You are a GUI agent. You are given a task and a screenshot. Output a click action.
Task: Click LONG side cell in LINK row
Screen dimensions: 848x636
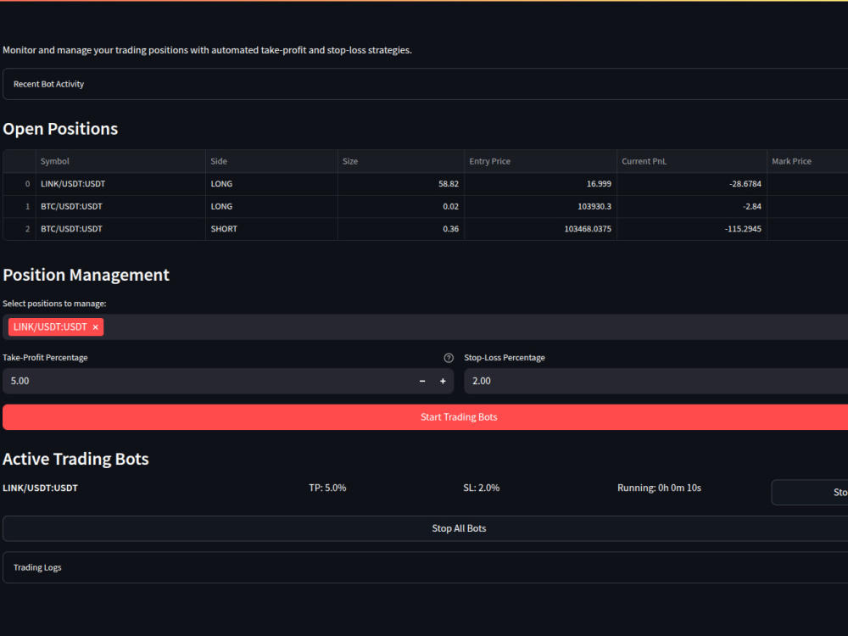(x=271, y=184)
